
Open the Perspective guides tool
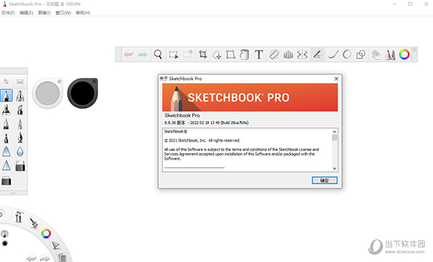click(x=288, y=55)
